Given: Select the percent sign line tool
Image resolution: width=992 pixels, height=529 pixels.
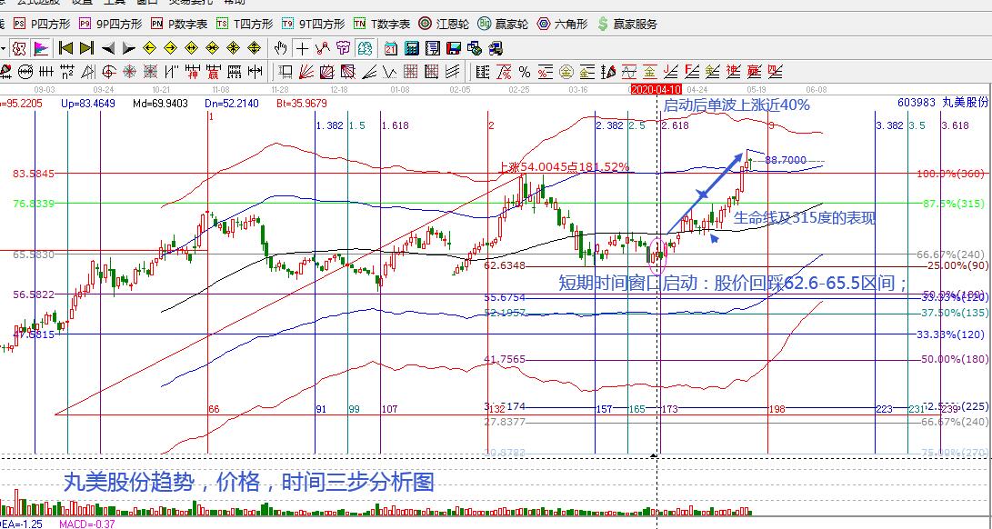Looking at the screenshot, I should (x=525, y=72).
